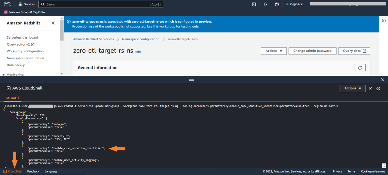This screenshot has width=388, height=175.
Task: Click the CloudShell text in footer
Action: [15, 171]
